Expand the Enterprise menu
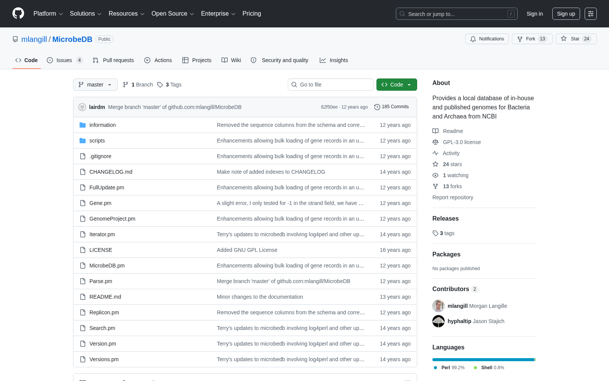Screen dimensions: 609x381 (218, 14)
